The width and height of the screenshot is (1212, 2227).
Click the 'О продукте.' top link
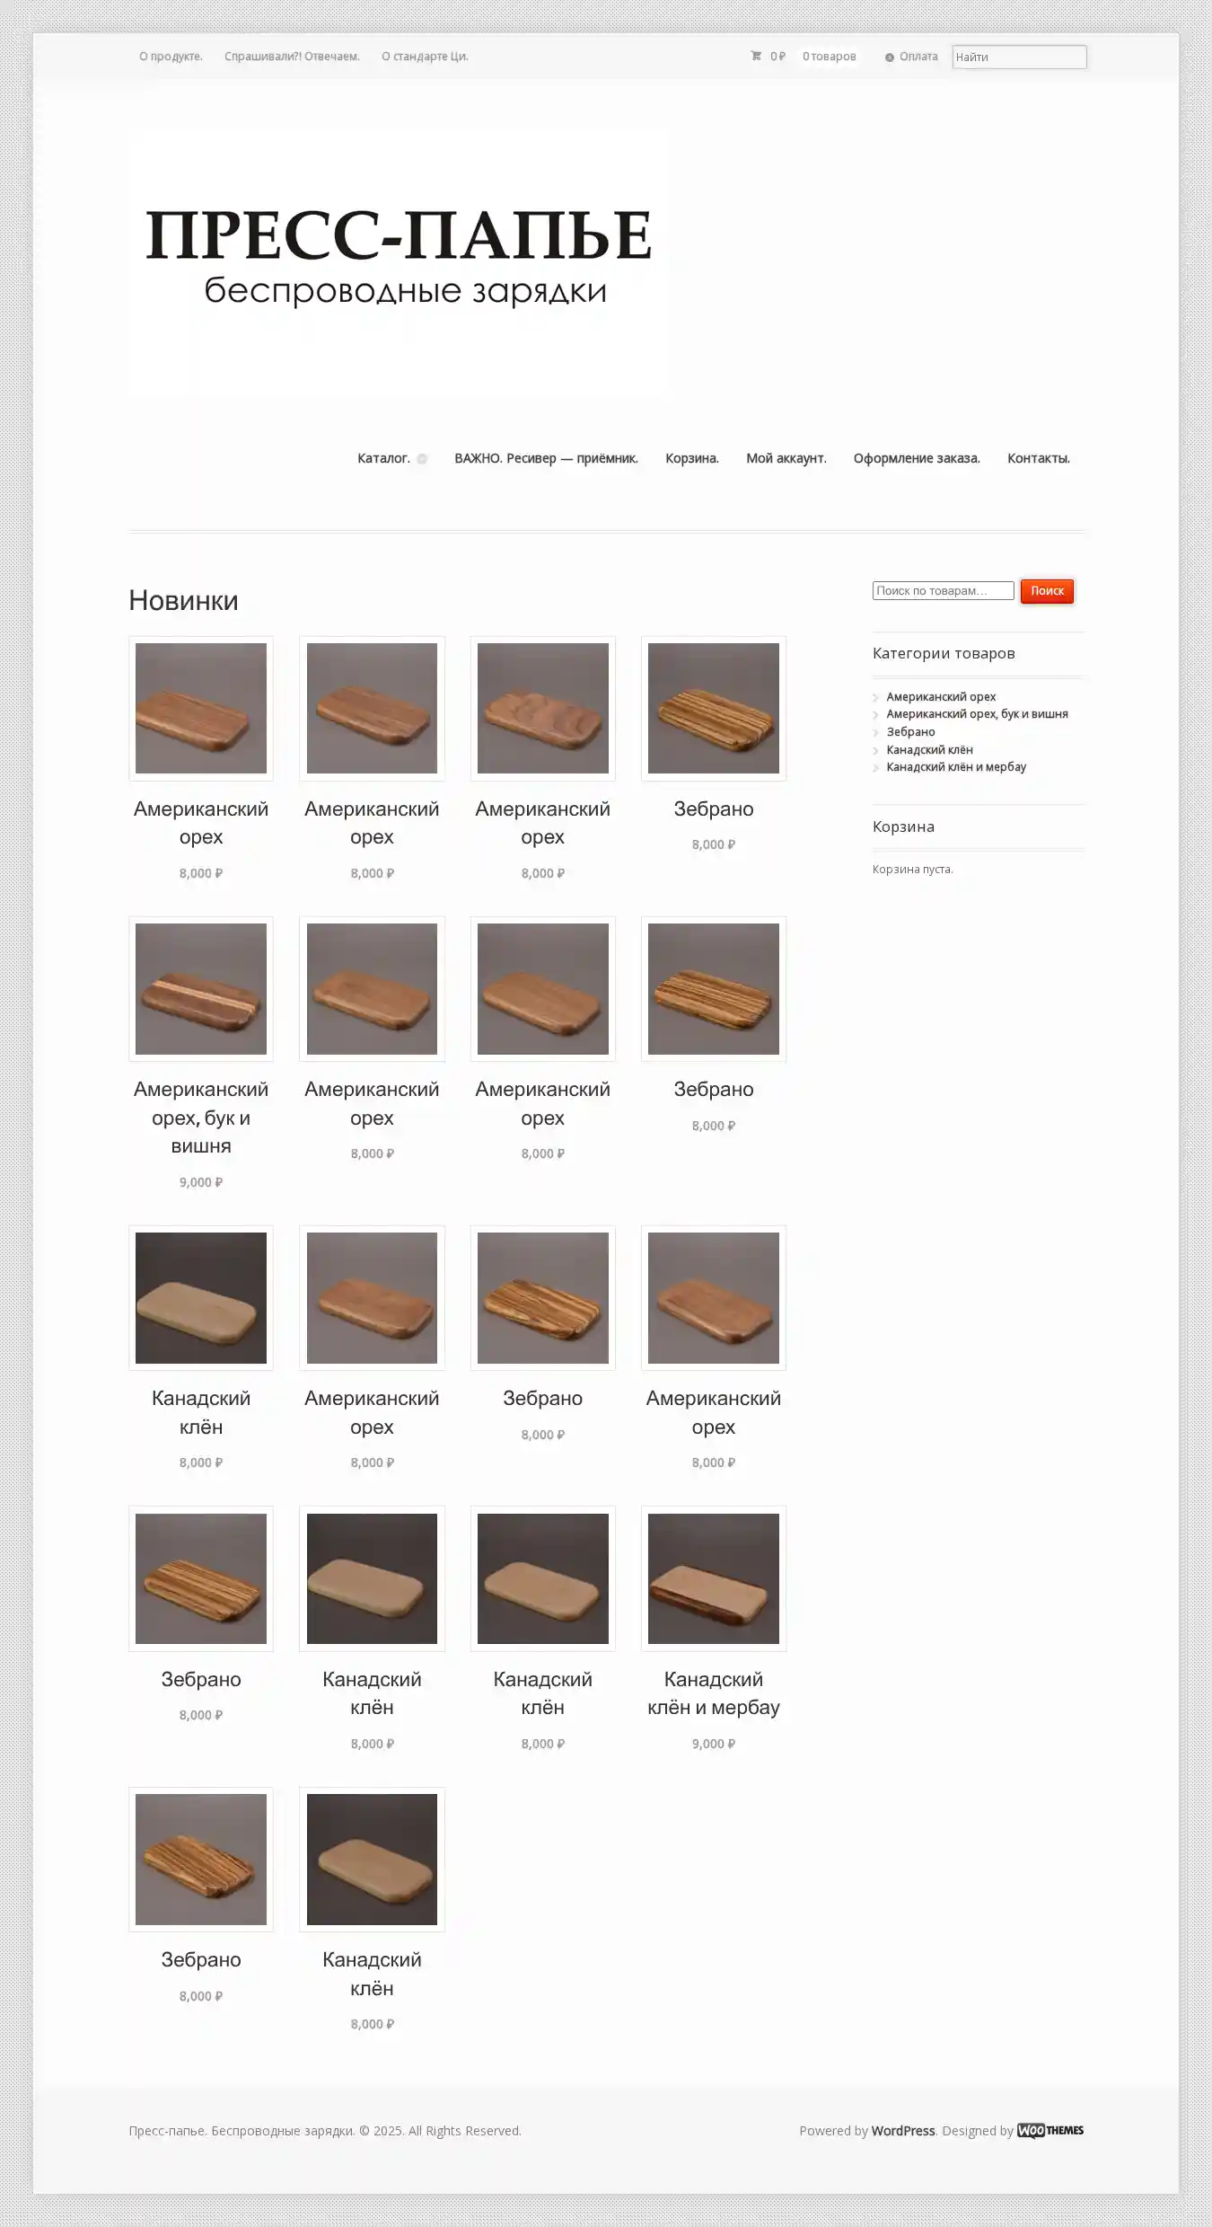(171, 57)
